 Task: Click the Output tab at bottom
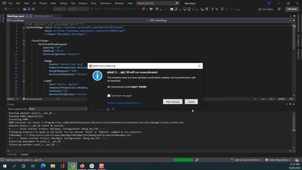(24, 154)
